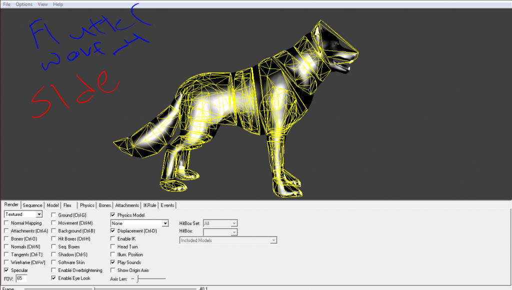Expand the Textured render mode dropdown
Image resolution: width=512 pixels, height=290 pixels.
[x=39, y=214]
